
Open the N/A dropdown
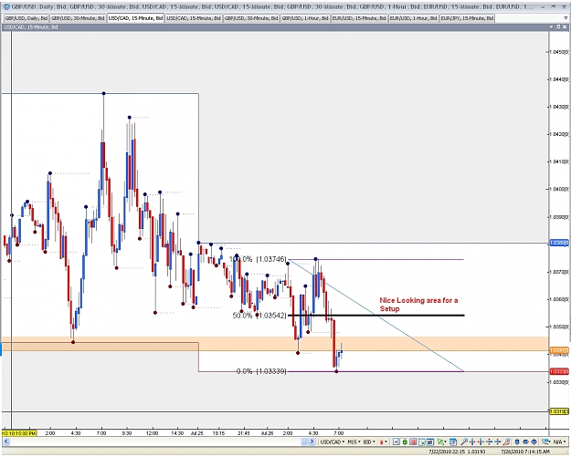pyautogui.click(x=559, y=441)
